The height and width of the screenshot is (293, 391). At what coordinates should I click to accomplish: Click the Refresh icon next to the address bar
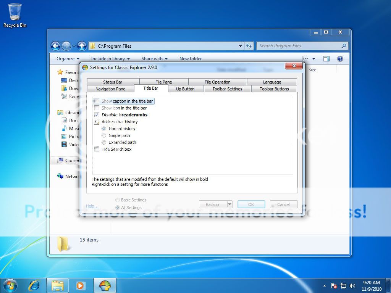[249, 46]
